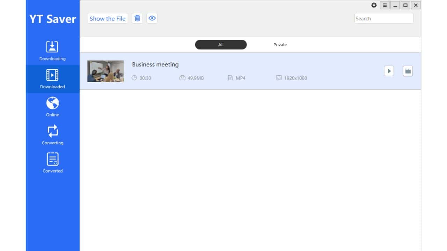This screenshot has width=447, height=251.
Task: Click the YT Saver logo
Action: click(52, 19)
